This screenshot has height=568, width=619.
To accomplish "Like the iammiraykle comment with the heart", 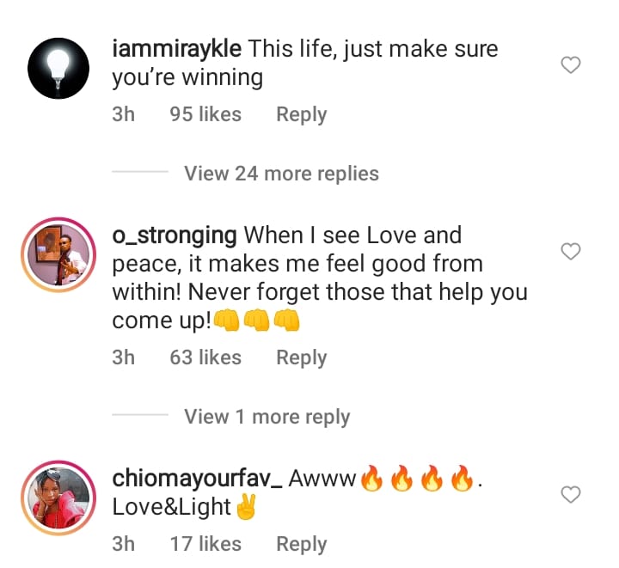I will 570,65.
